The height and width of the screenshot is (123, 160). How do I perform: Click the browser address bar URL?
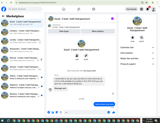[37, 3]
